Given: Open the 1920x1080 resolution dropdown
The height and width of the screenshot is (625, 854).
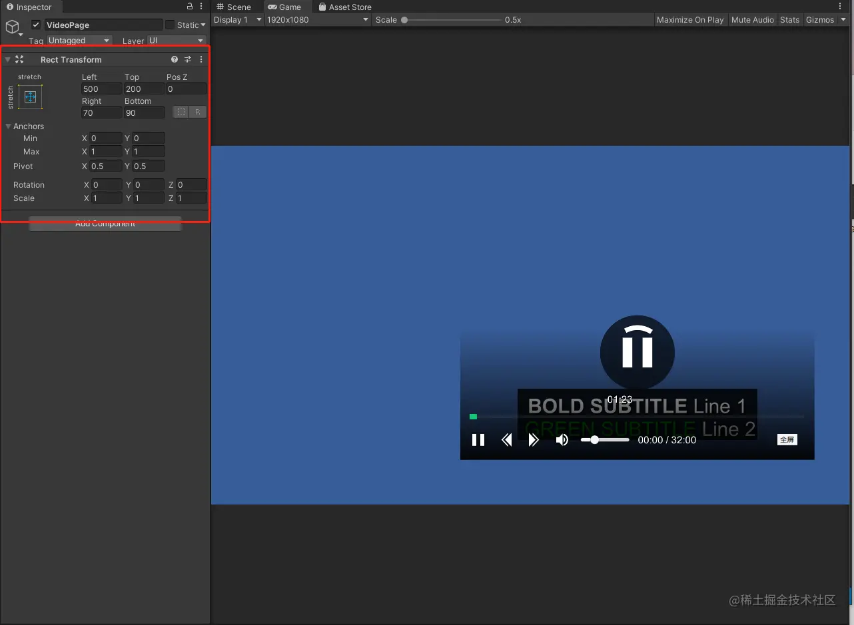Looking at the screenshot, I should (x=318, y=20).
